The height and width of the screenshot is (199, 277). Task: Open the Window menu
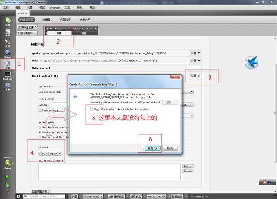(80, 8)
